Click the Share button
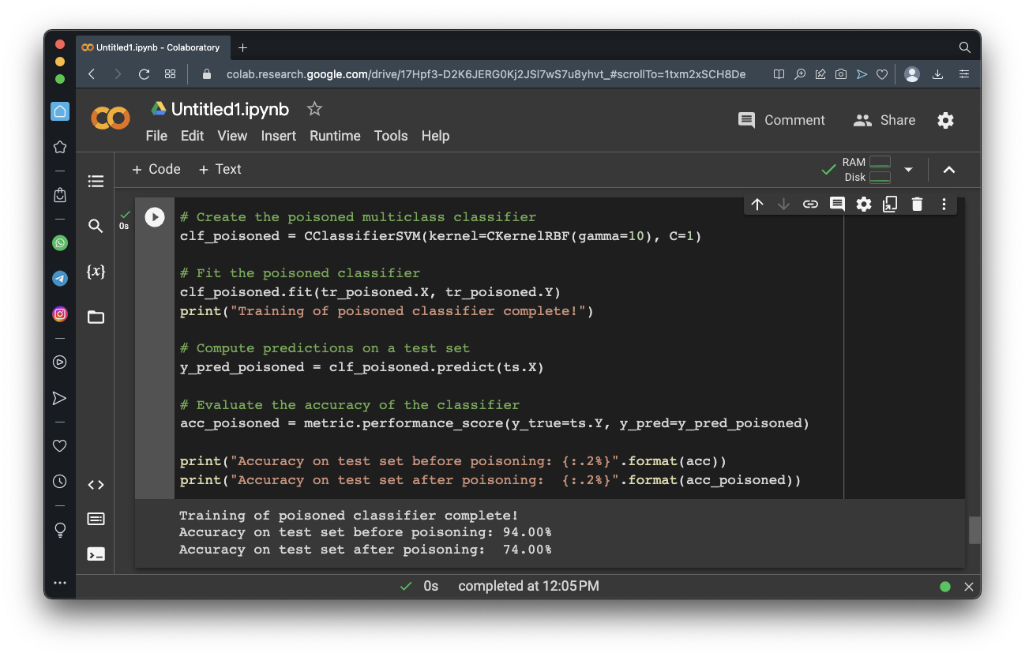This screenshot has width=1025, height=657. (884, 120)
